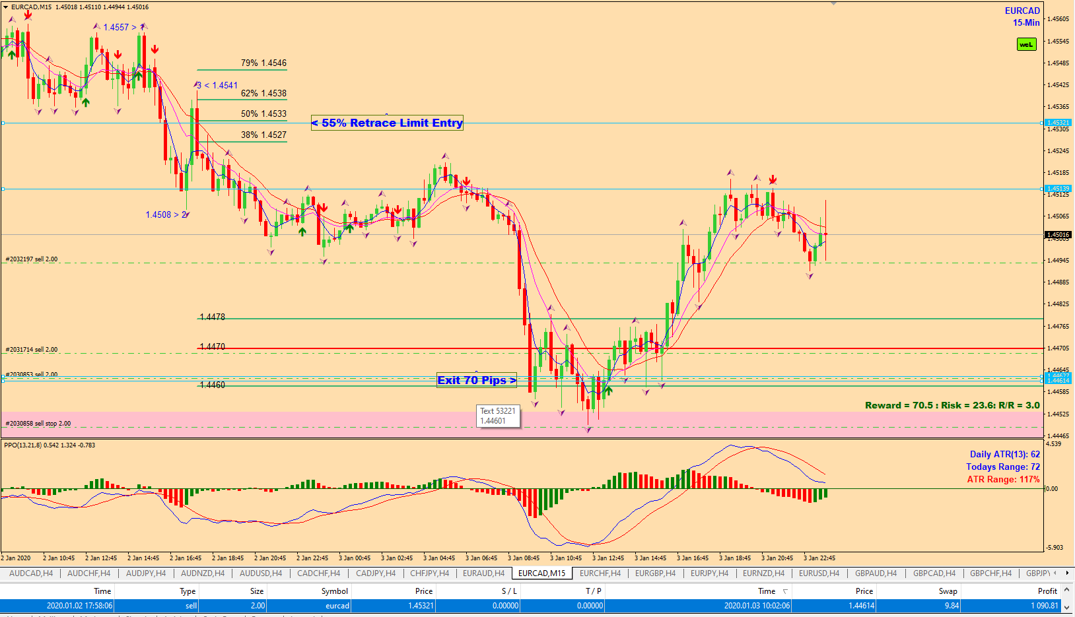Switch to the GBPAUD,H4 chart tab

point(876,573)
